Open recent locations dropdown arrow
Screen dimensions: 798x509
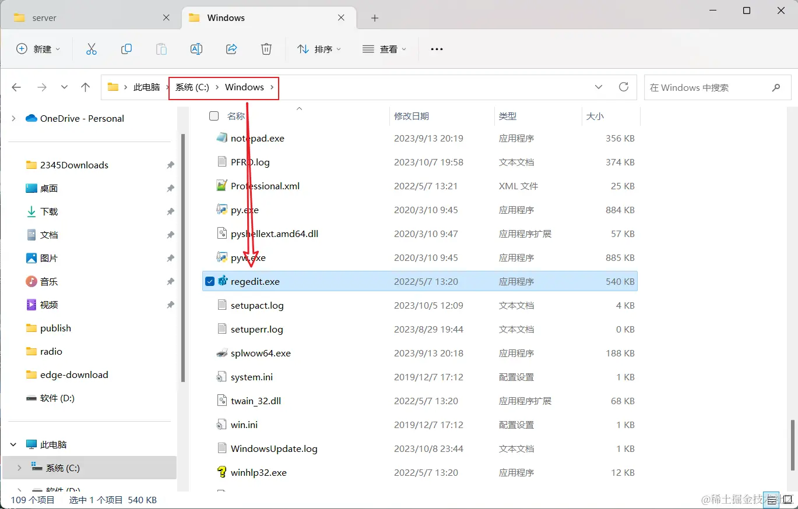coord(64,87)
